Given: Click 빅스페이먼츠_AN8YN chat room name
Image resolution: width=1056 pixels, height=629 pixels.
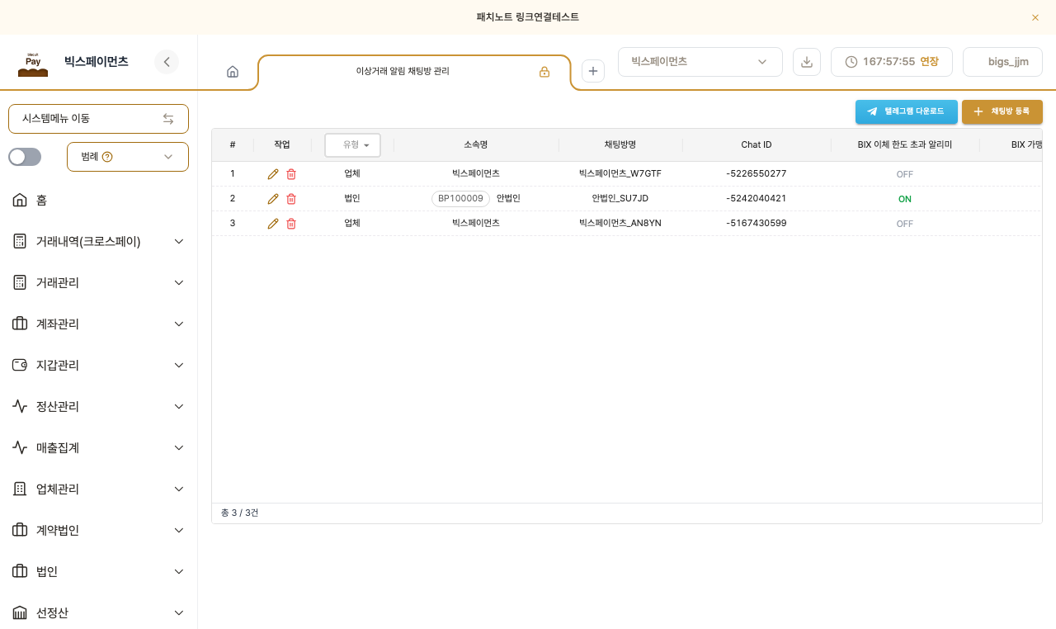Looking at the screenshot, I should tap(620, 224).
